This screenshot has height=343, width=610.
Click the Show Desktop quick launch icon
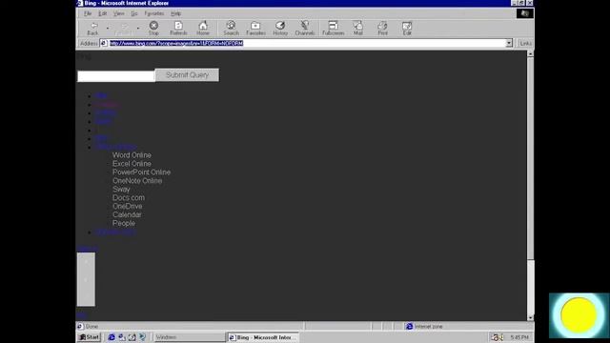coord(132,337)
